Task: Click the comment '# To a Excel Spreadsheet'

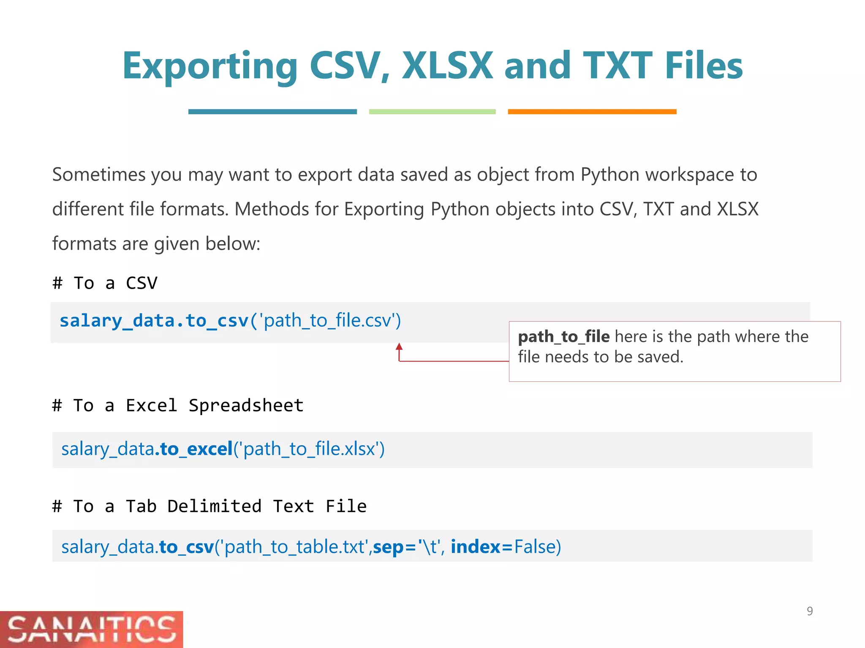Action: point(178,405)
